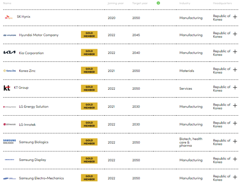Click Gold Member badge for Samsung Electro-Mechanics

pos(89,178)
